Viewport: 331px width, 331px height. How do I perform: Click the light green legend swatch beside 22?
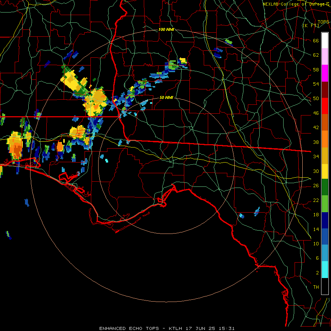[325, 203]
